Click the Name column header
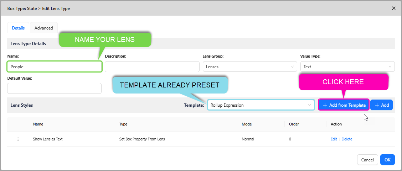 pos(38,124)
